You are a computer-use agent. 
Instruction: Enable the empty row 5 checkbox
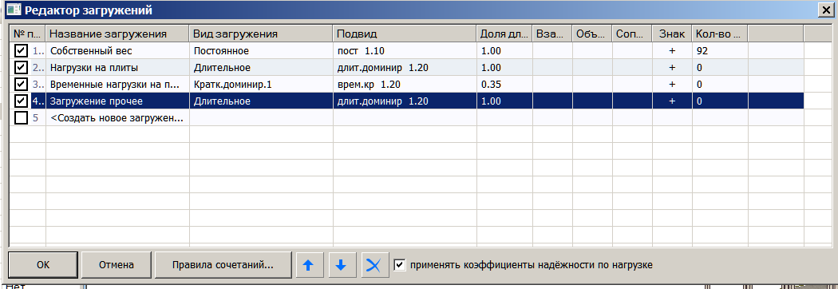pyautogui.click(x=21, y=118)
